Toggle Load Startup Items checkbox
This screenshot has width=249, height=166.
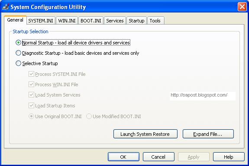pyautogui.click(x=31, y=106)
